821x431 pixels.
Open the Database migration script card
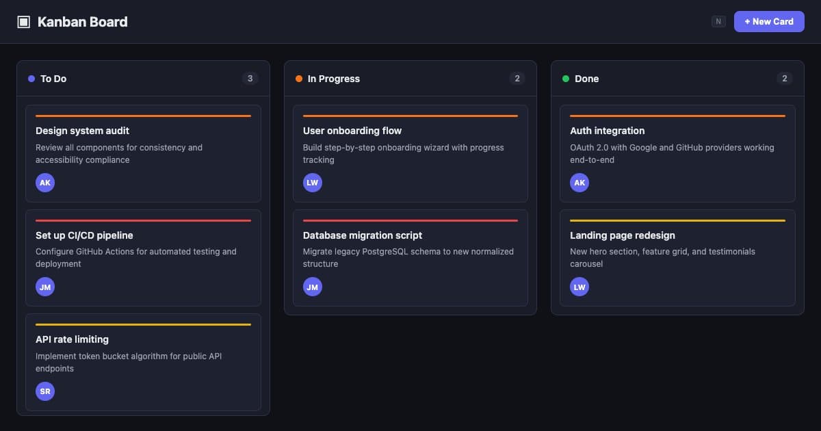tap(410, 258)
